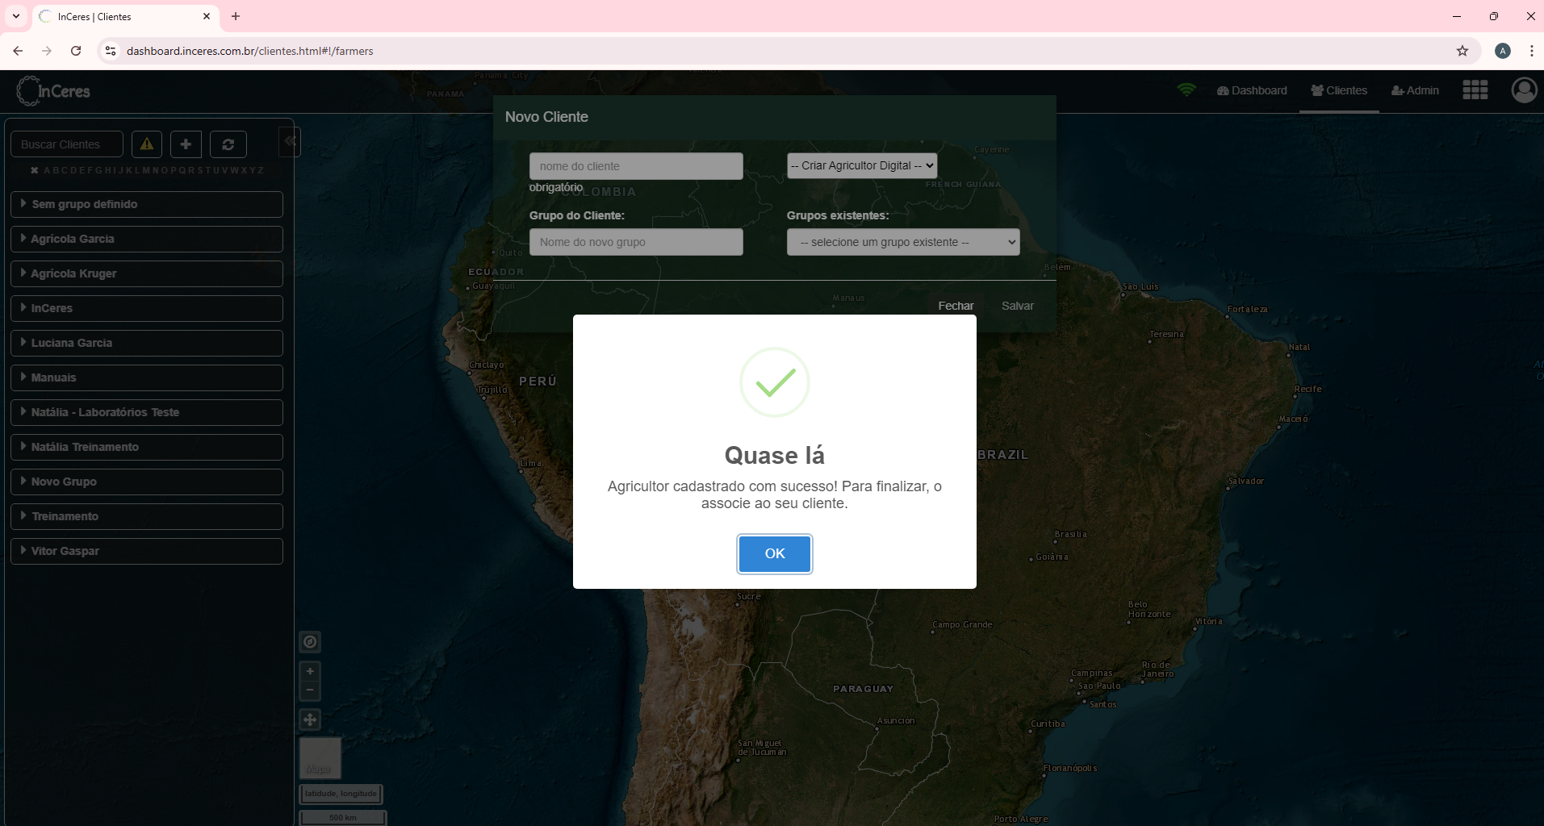This screenshot has width=1544, height=826.
Task: Expand the Vitor Gaspar group
Action: (147, 551)
